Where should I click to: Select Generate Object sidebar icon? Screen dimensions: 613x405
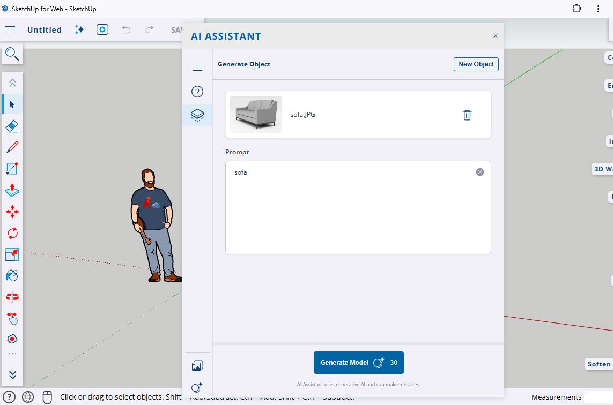197,115
